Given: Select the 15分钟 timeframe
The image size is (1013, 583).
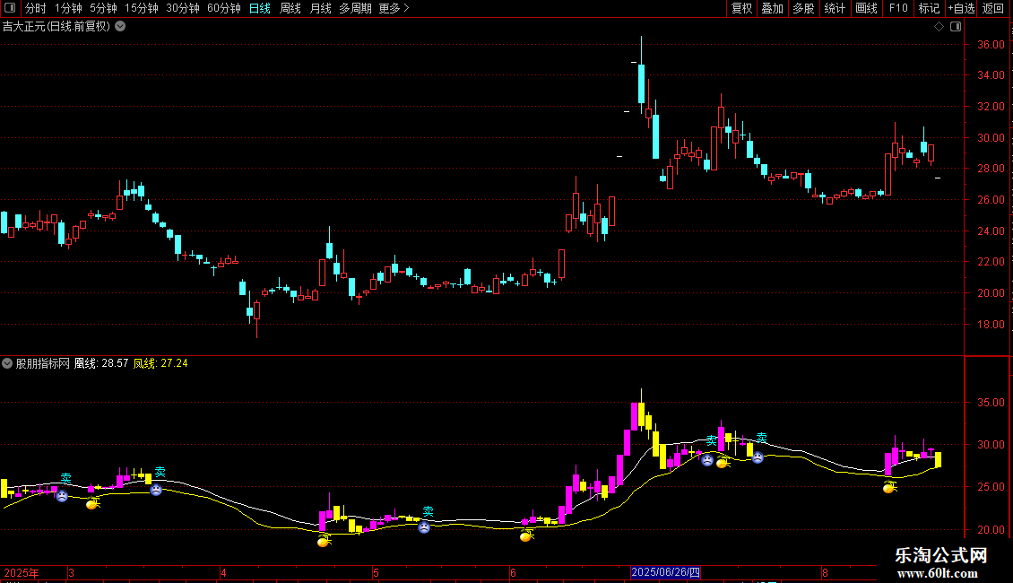Looking at the screenshot, I should [142, 8].
